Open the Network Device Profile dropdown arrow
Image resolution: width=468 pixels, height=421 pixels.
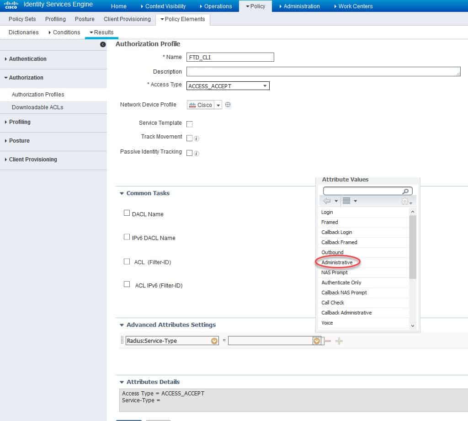(x=218, y=105)
